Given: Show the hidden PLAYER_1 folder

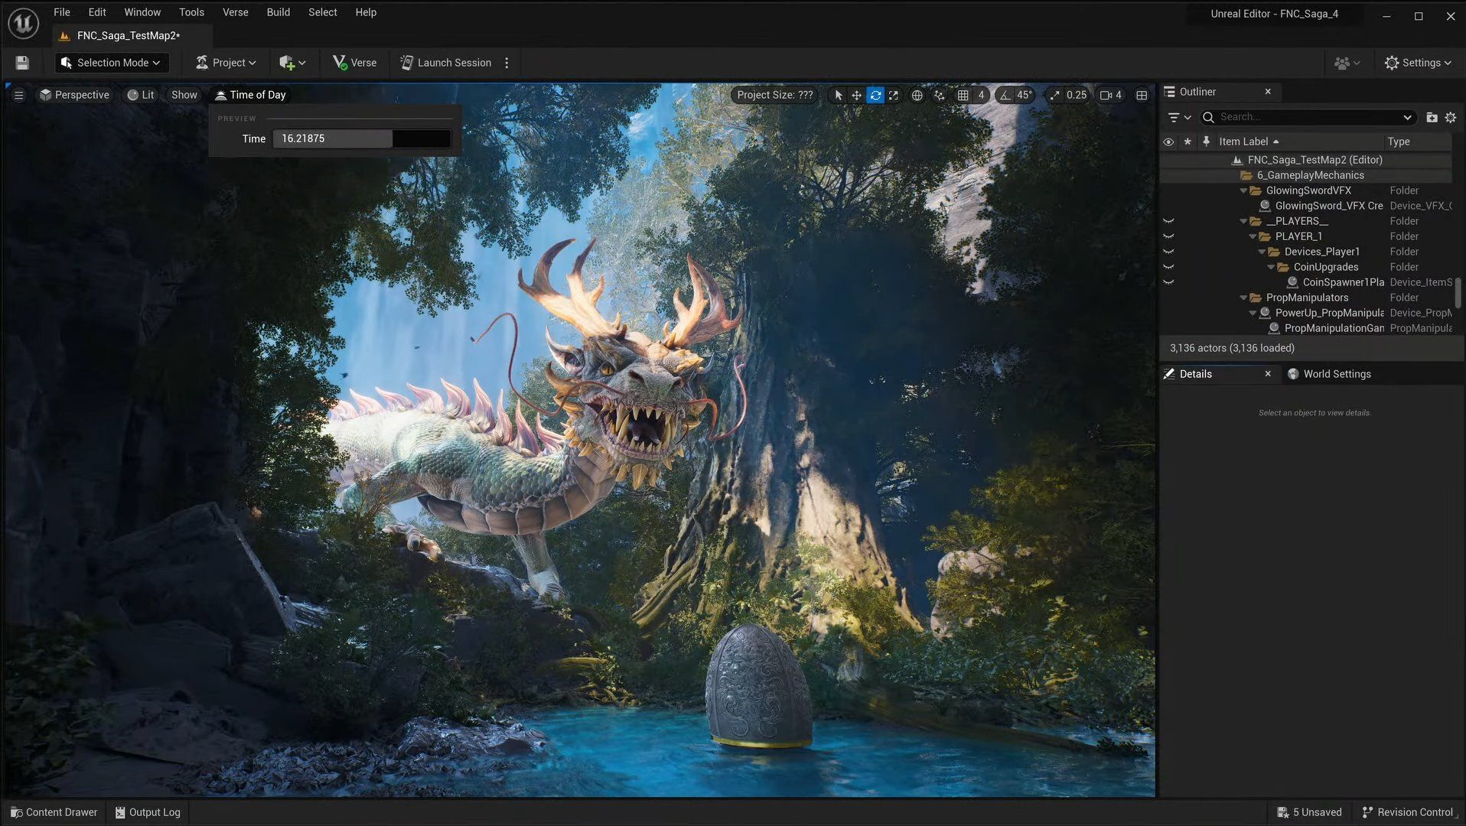Looking at the screenshot, I should point(1168,236).
